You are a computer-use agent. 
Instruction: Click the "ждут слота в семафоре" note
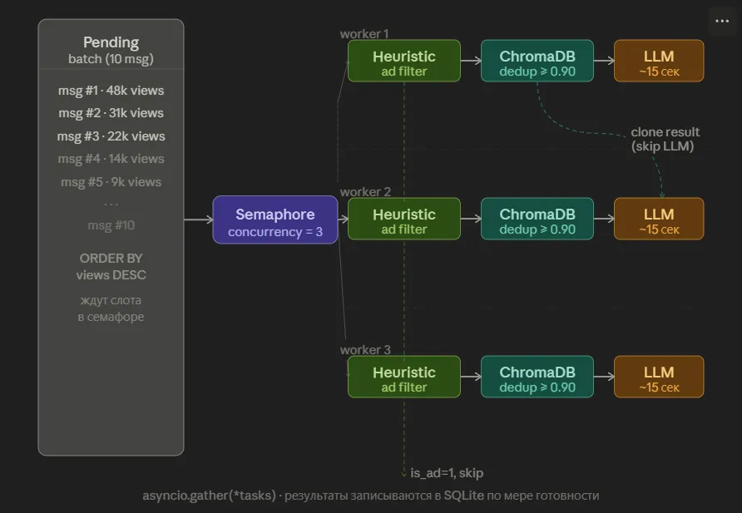[111, 308]
